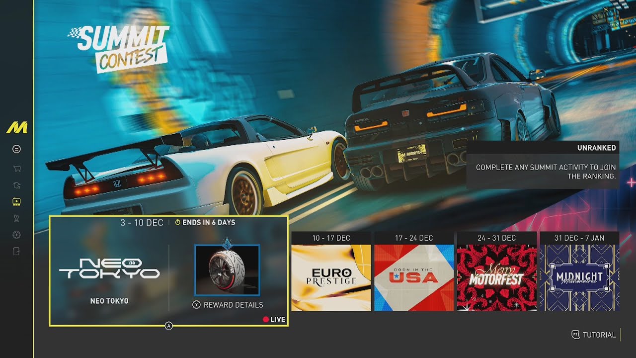The image size is (636, 358).
Task: Click the 24 - 31 DEC date label
Action: tap(497, 238)
